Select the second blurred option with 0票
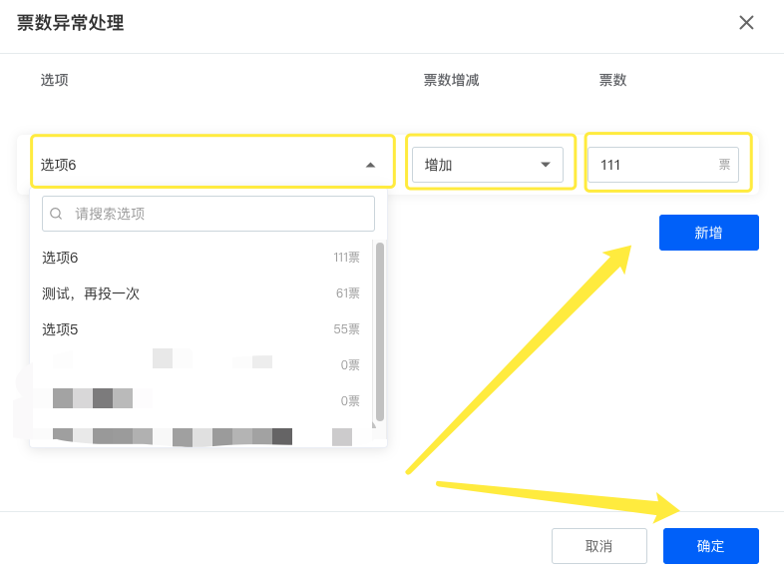Image resolution: width=784 pixels, height=577 pixels. [199, 400]
